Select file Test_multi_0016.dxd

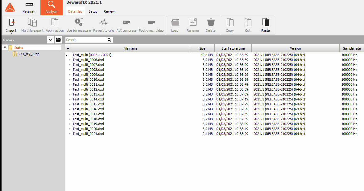click(x=88, y=109)
